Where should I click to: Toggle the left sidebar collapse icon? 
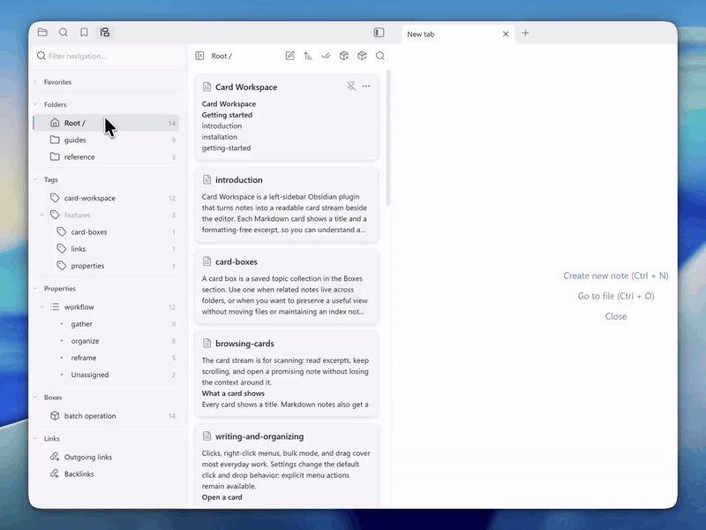click(x=379, y=33)
